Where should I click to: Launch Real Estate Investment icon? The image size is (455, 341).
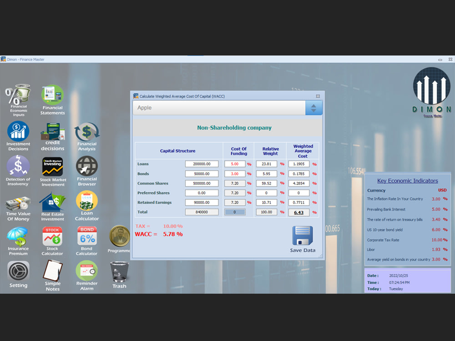tap(52, 207)
